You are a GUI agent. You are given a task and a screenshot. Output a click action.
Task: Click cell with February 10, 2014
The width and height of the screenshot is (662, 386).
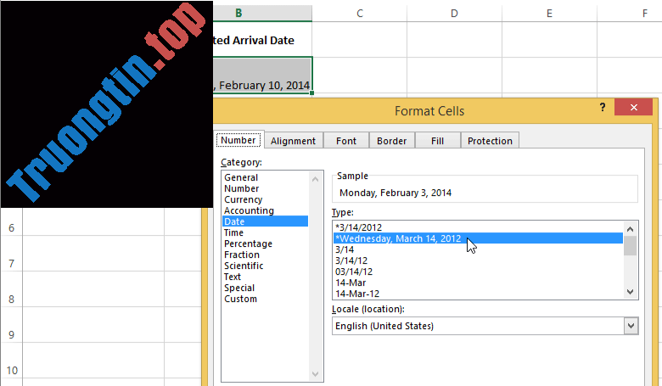[262, 76]
